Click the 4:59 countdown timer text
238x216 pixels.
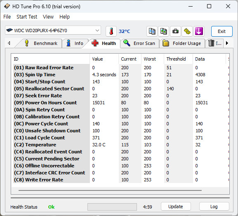click(x=147, y=207)
